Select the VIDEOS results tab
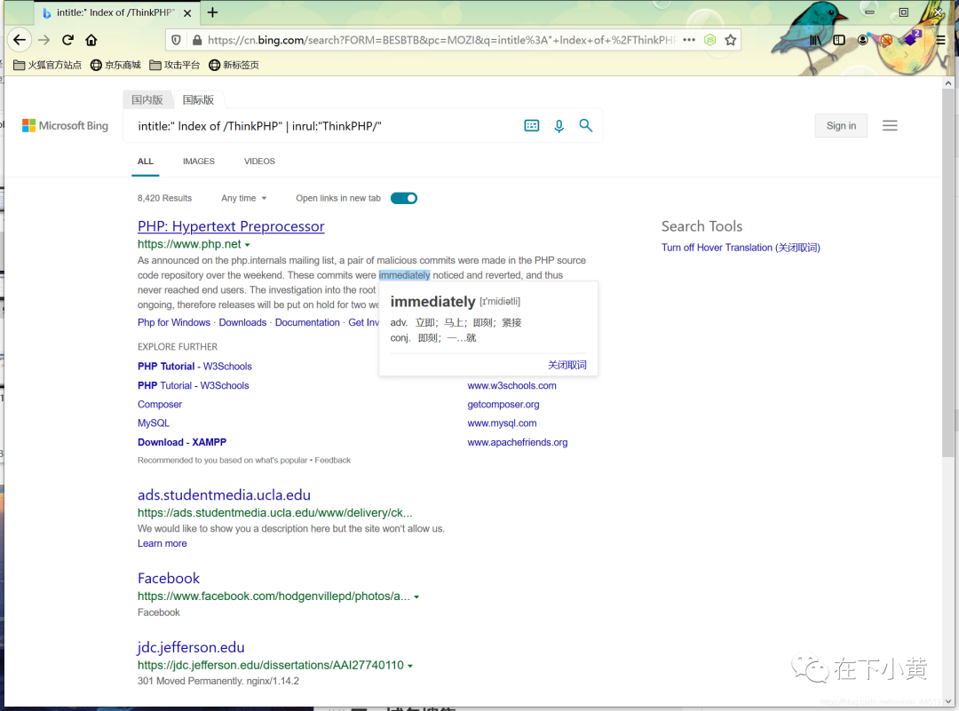959x711 pixels. [x=259, y=162]
